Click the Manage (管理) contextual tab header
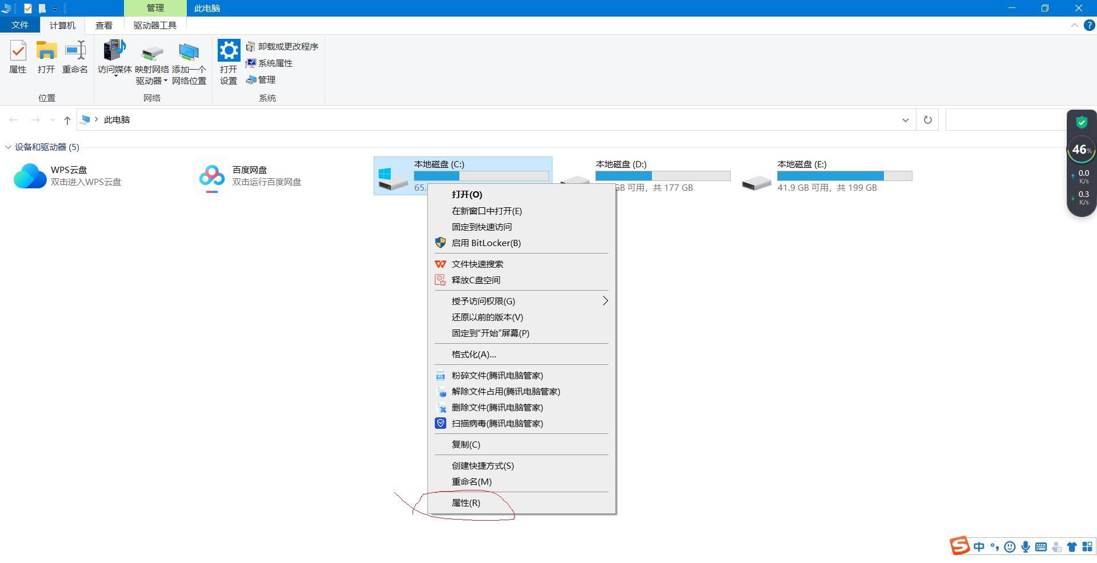Screen dimensions: 1097x563 tap(155, 8)
